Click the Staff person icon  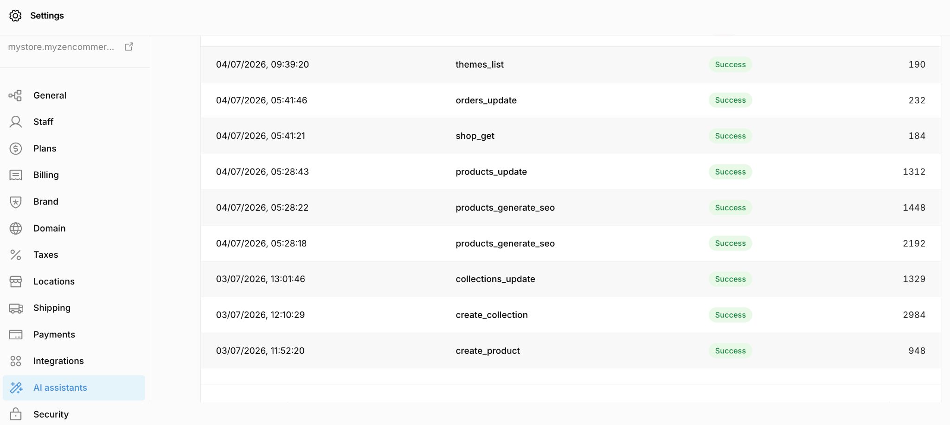point(15,122)
